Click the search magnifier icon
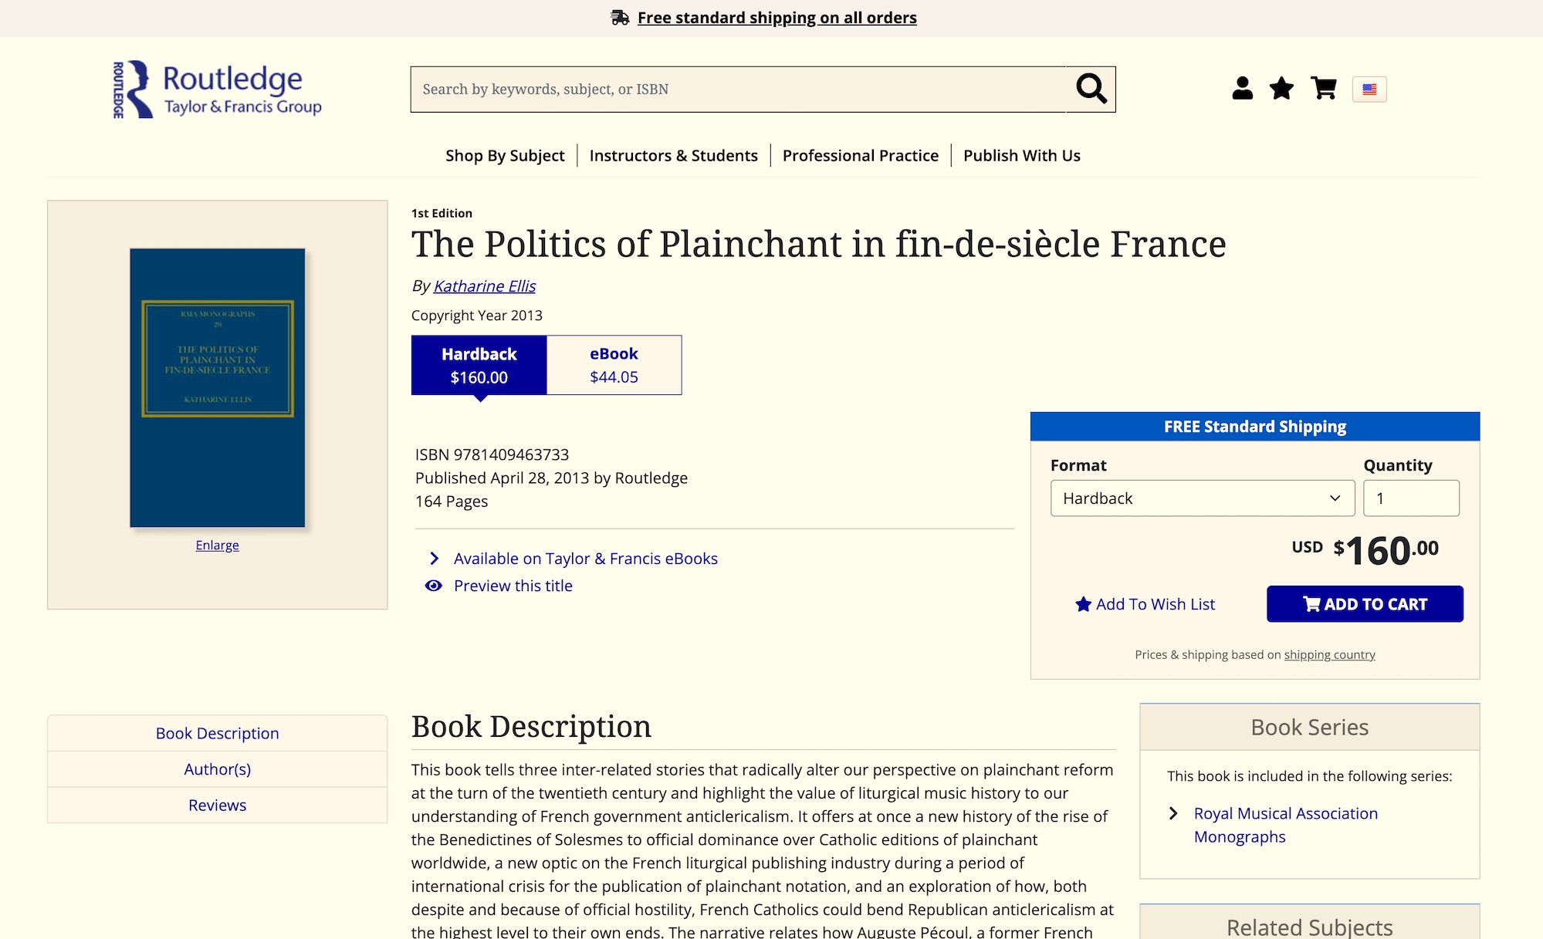Viewport: 1543px width, 939px height. tap(1091, 90)
